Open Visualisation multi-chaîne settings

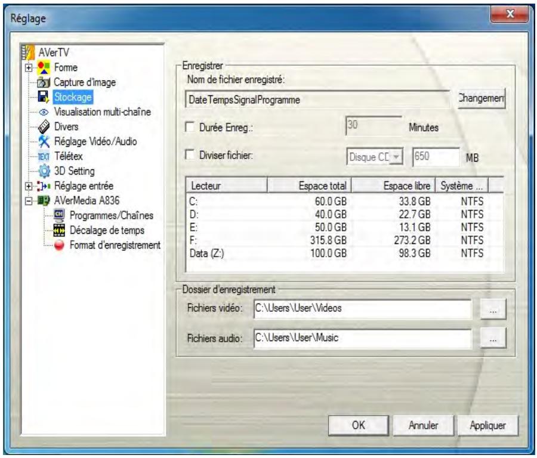[103, 112]
